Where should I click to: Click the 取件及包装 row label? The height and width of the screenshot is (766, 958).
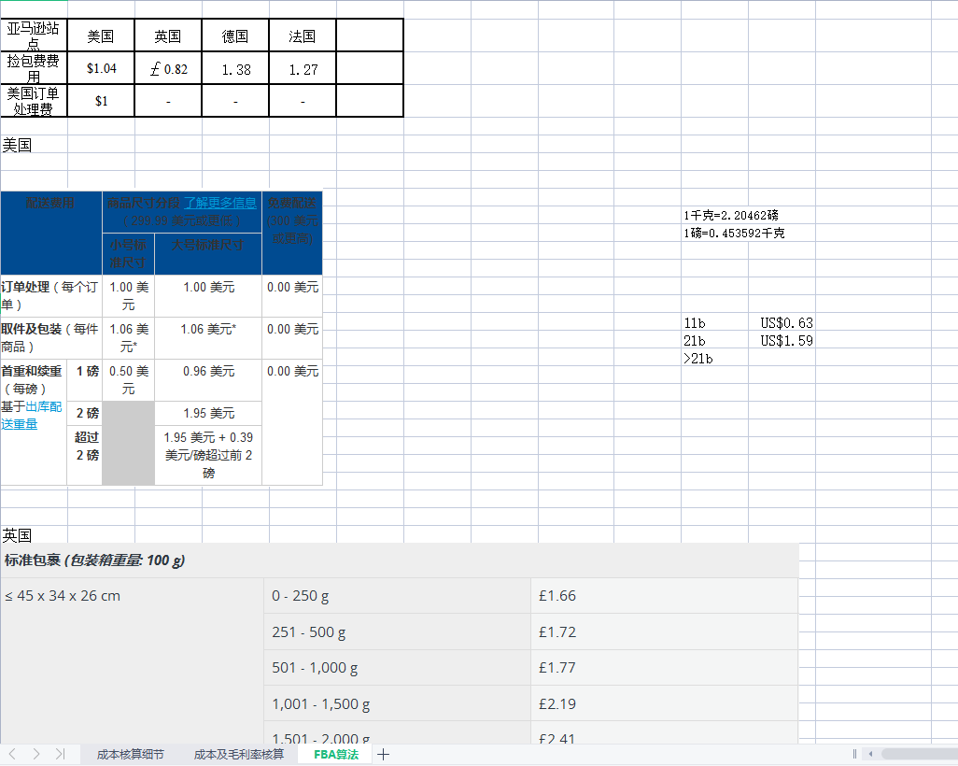tap(49, 338)
